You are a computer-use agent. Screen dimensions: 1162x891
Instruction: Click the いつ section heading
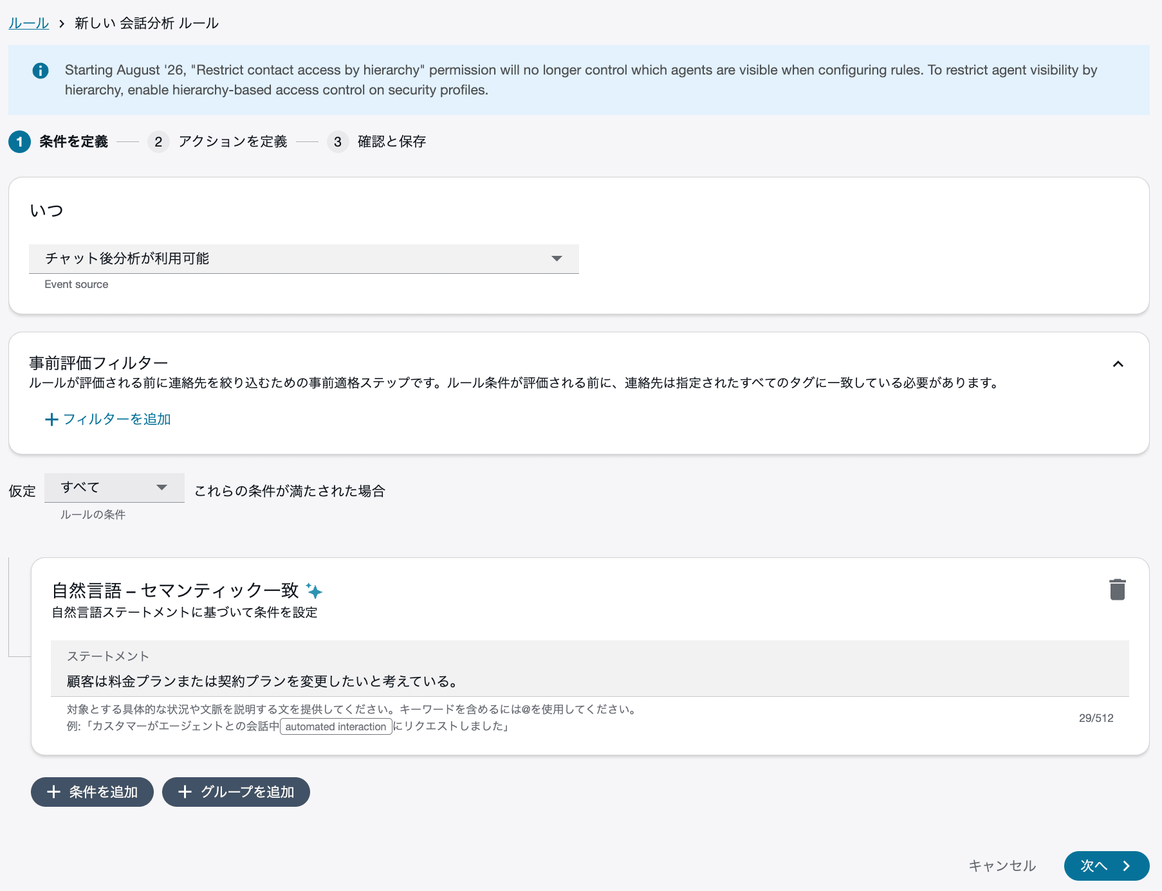[x=46, y=211]
